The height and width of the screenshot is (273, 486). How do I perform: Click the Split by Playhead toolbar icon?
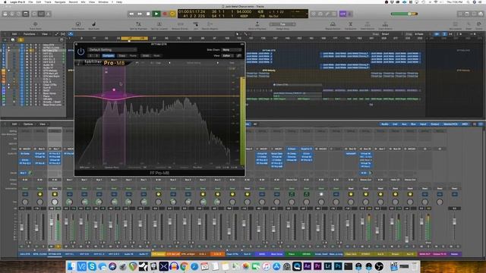coord(138,24)
